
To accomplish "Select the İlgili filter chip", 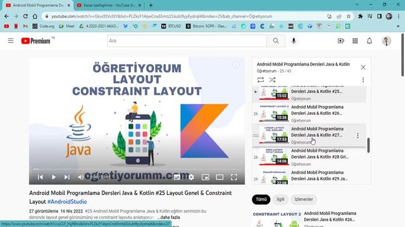I will click(x=280, y=199).
